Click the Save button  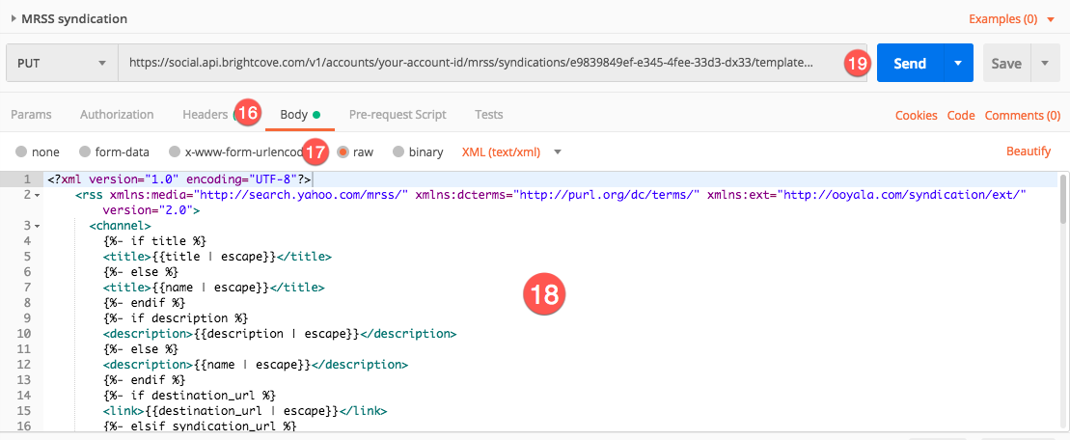1006,63
